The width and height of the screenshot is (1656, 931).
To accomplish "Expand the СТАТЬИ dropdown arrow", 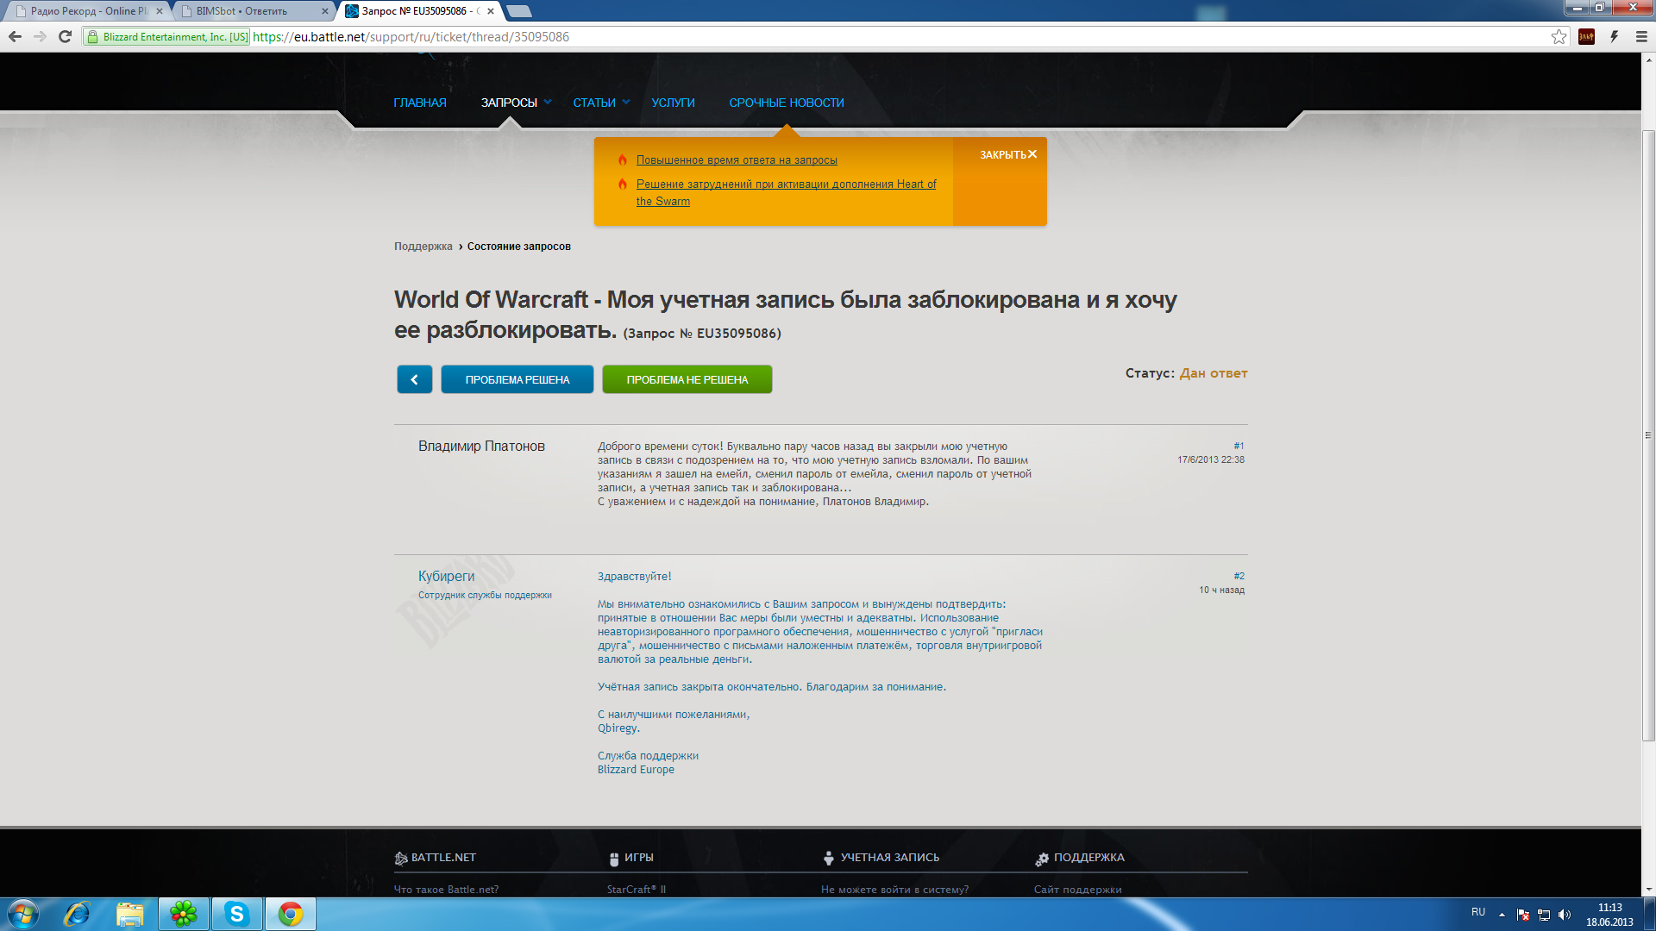I will pos(626,102).
